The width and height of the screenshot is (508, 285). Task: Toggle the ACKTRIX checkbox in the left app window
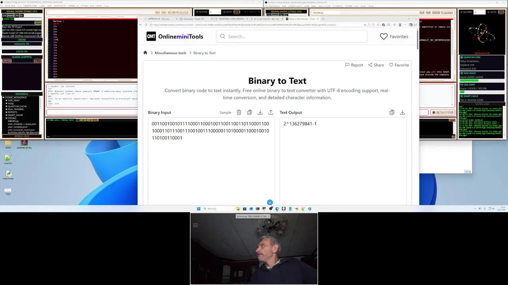(197, 12)
